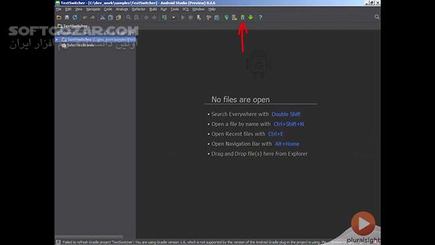Click the Copy toolbar icon

[x=110, y=17]
